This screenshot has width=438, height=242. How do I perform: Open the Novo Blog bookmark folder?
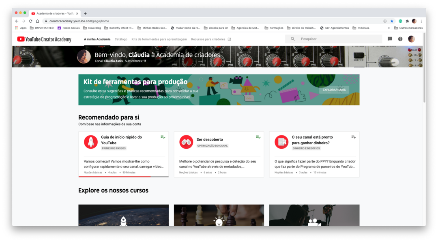coord(92,28)
